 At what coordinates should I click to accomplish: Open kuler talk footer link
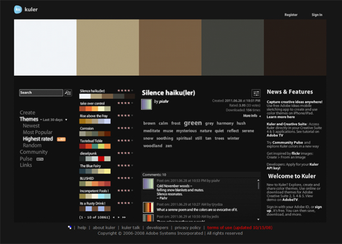[131, 228]
